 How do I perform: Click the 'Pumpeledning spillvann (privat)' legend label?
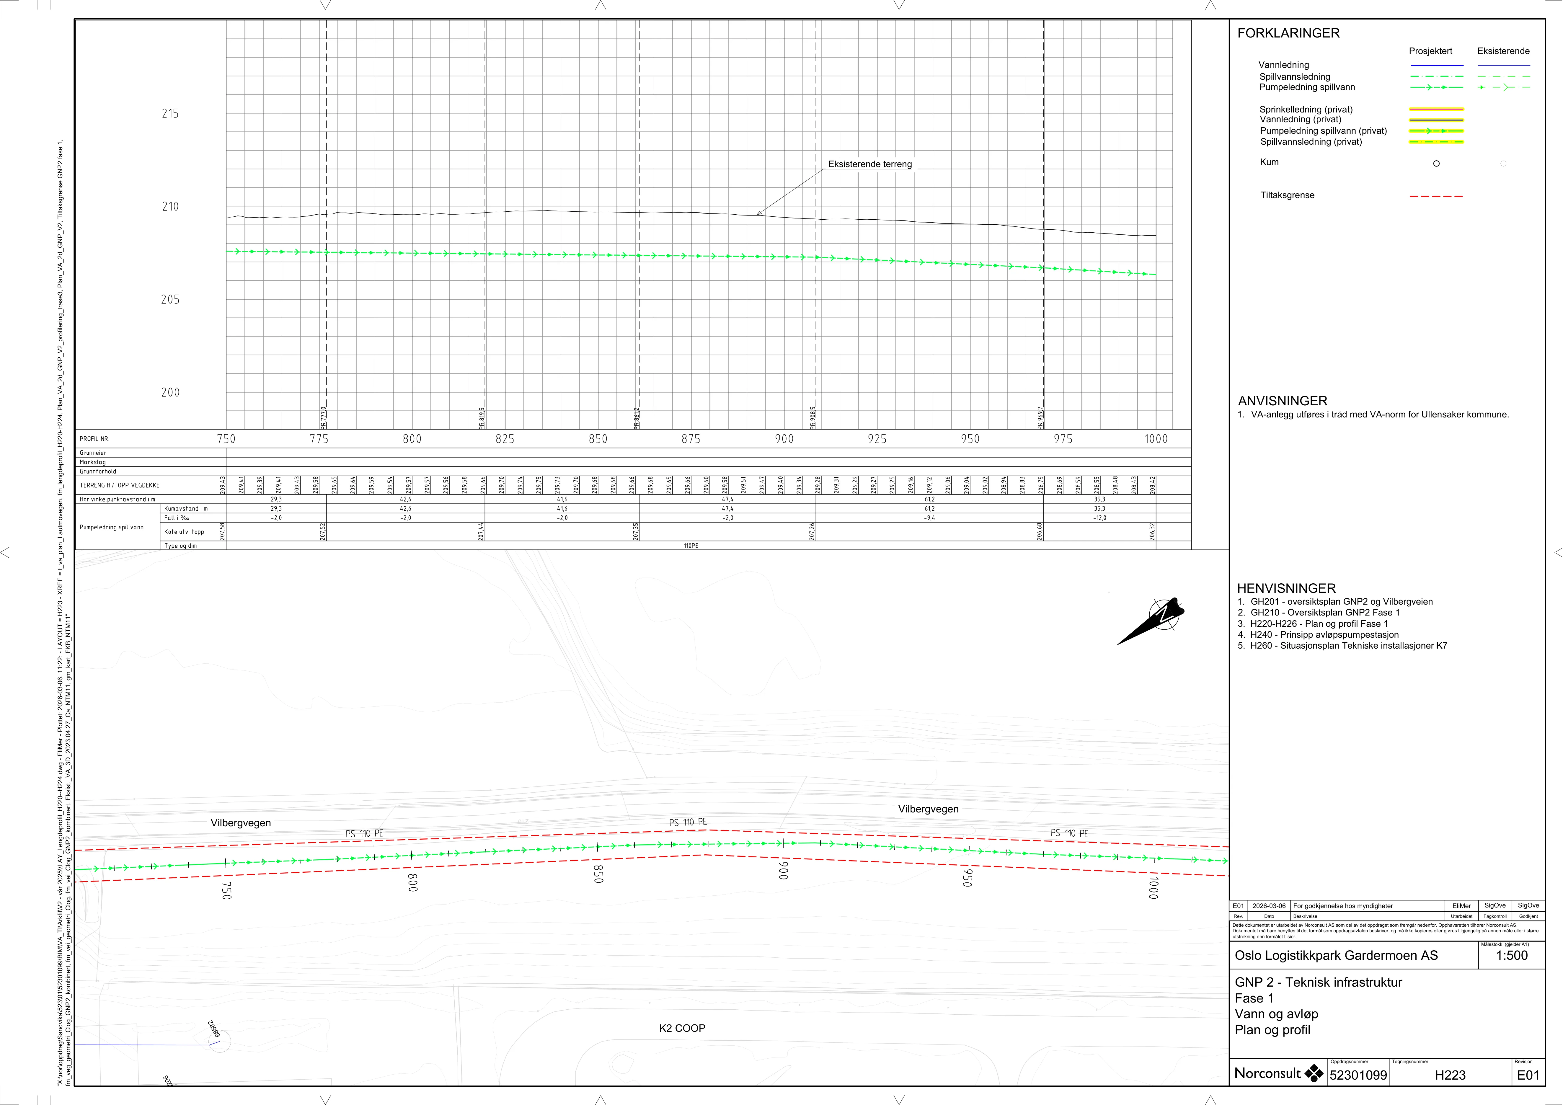1323,131
